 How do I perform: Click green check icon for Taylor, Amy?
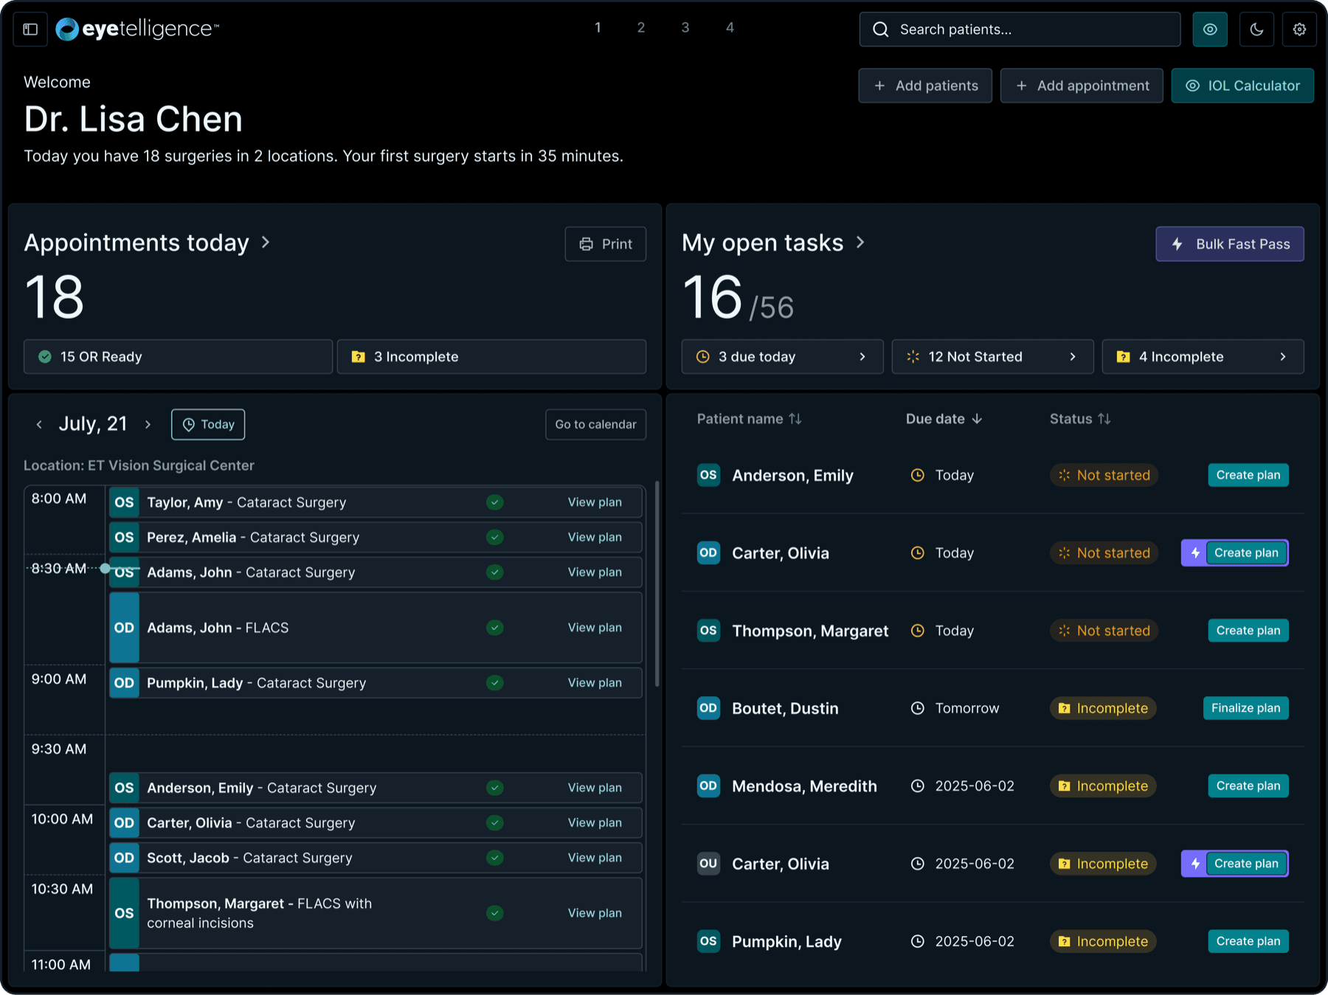[x=495, y=502]
